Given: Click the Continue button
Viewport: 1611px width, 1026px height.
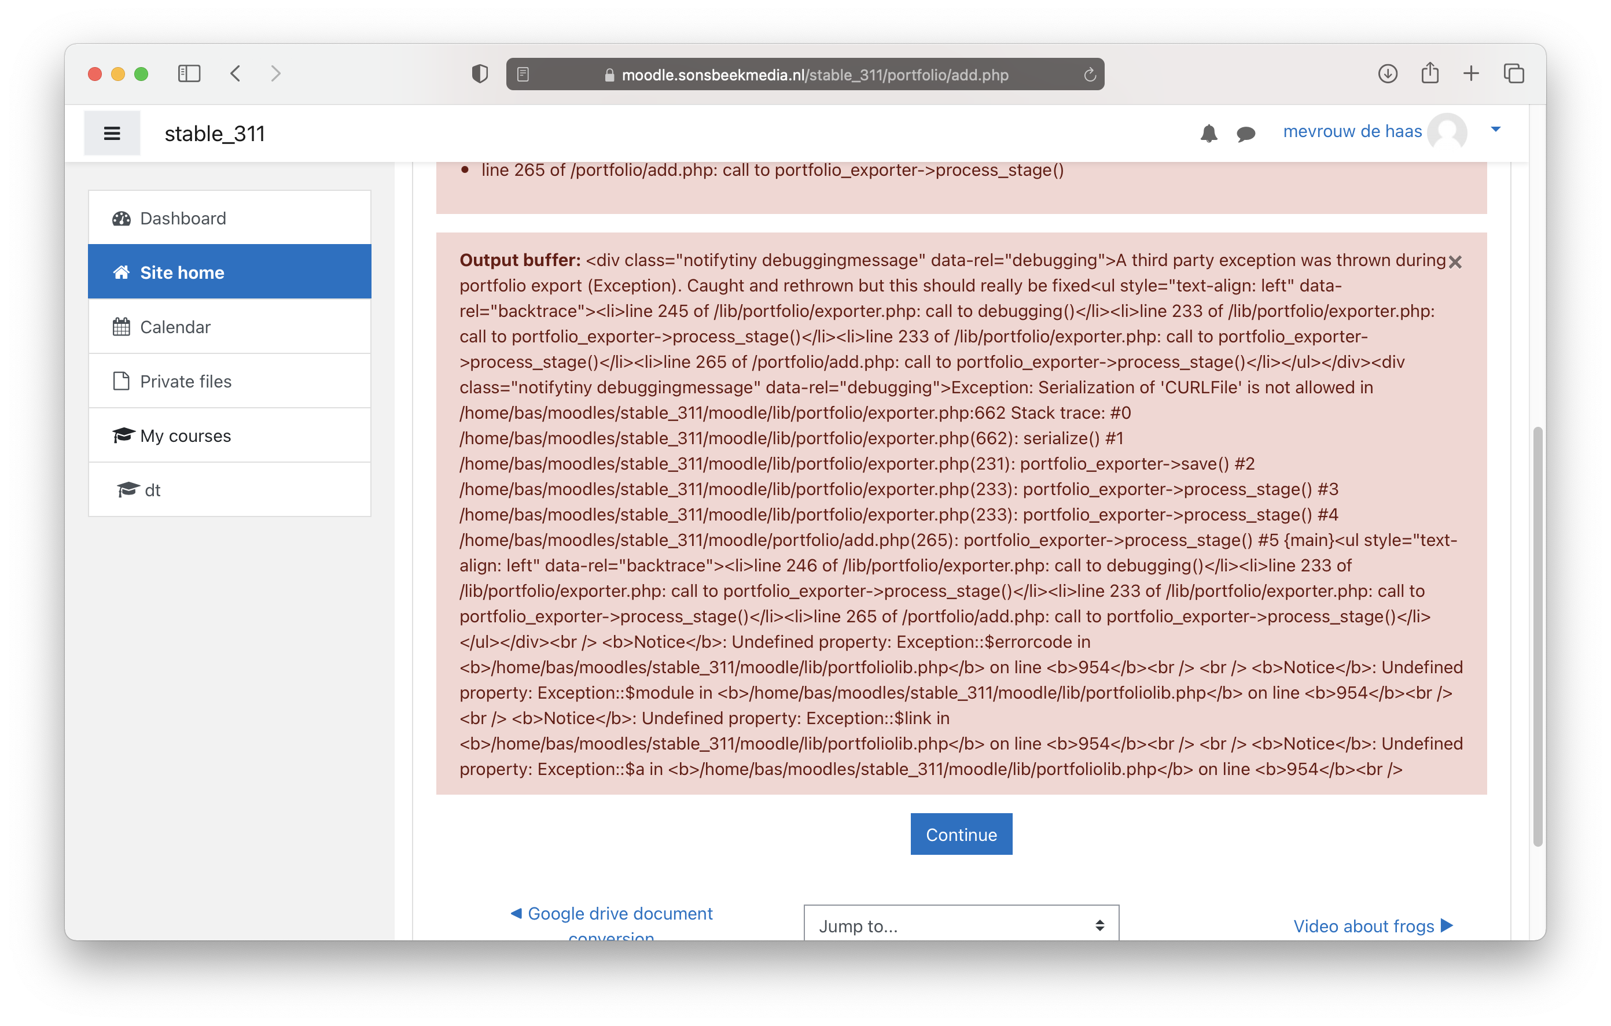Looking at the screenshot, I should (x=961, y=835).
